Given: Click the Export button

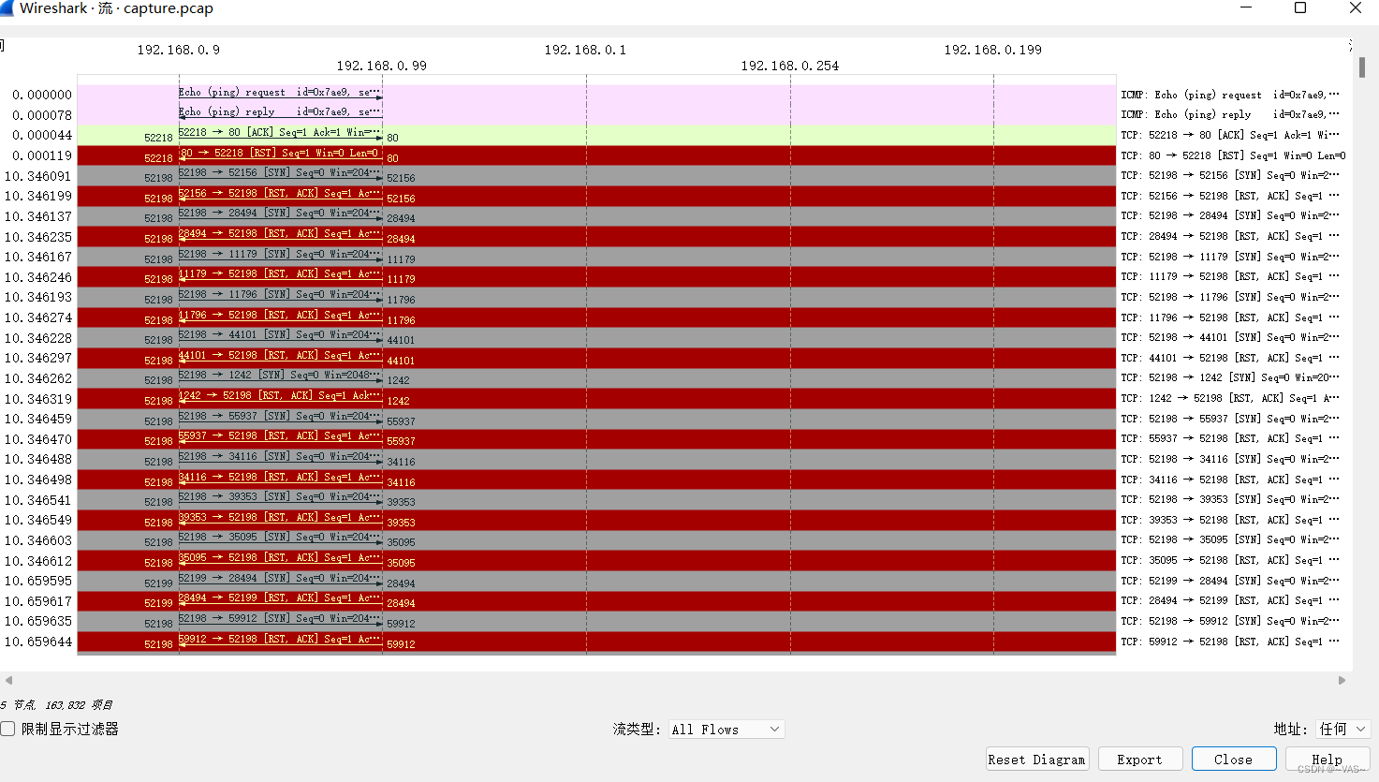Looking at the screenshot, I should (x=1139, y=760).
